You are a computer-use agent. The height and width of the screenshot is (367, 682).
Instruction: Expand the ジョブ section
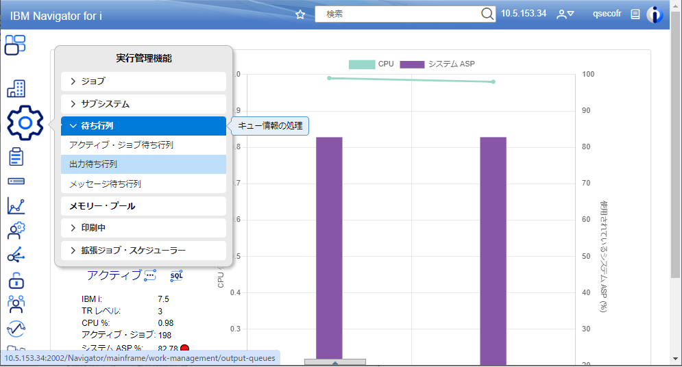coord(143,81)
